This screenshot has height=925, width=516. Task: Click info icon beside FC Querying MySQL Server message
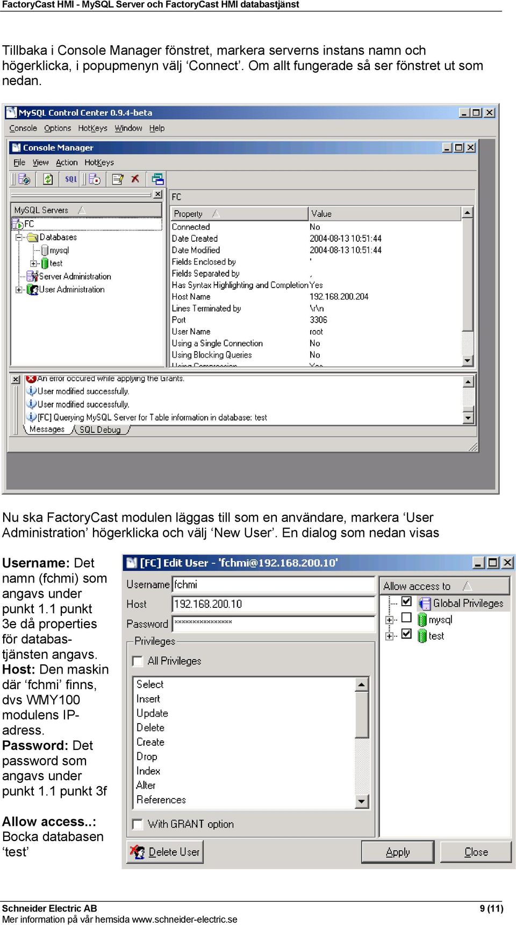32,417
